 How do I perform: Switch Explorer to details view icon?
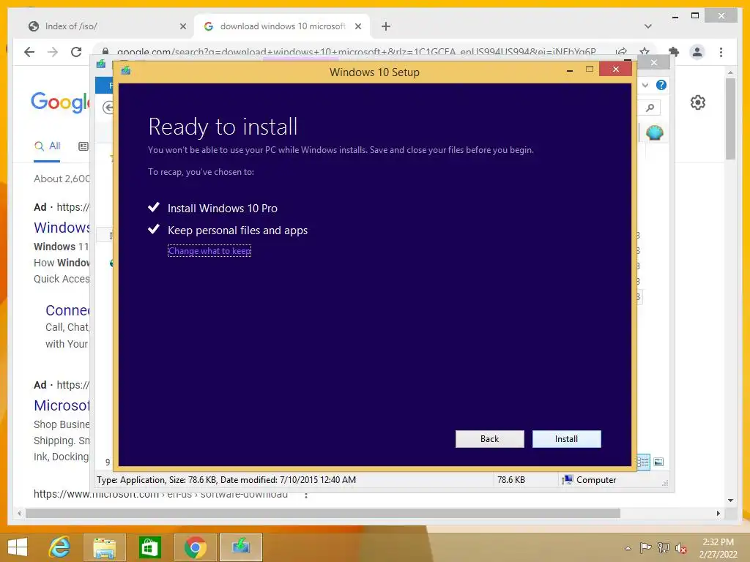pos(643,462)
